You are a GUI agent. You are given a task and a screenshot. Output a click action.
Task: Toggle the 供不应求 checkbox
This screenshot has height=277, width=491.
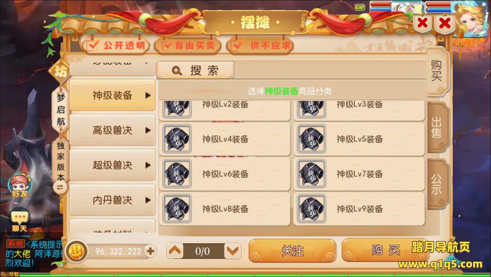[x=236, y=46]
